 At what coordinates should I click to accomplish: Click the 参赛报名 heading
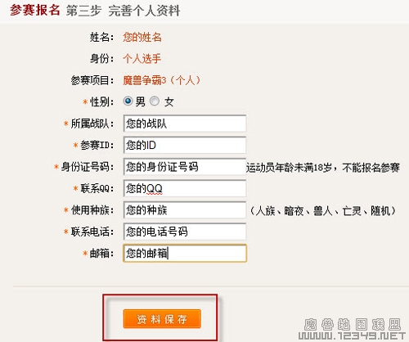(x=35, y=11)
